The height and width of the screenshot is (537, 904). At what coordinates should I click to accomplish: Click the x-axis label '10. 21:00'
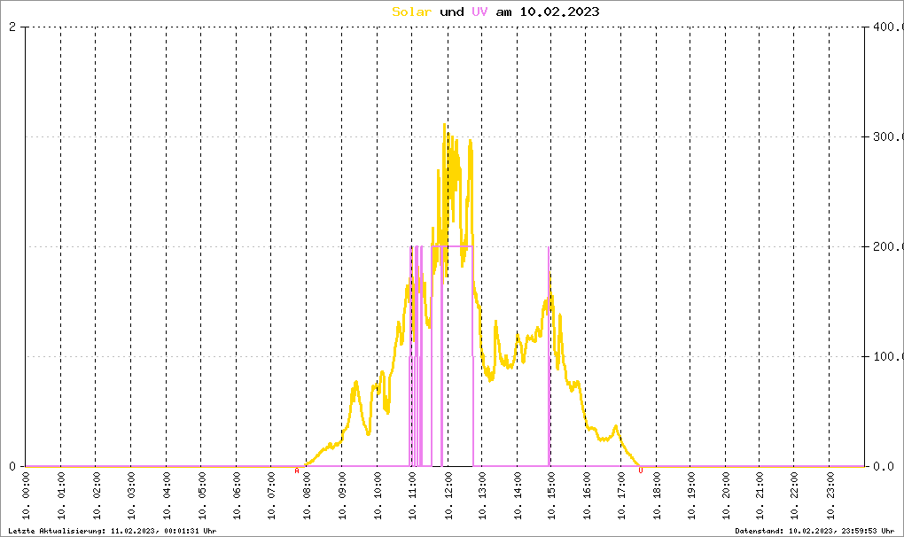point(760,495)
